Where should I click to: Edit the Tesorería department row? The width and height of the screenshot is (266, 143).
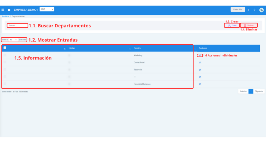tap(200, 70)
